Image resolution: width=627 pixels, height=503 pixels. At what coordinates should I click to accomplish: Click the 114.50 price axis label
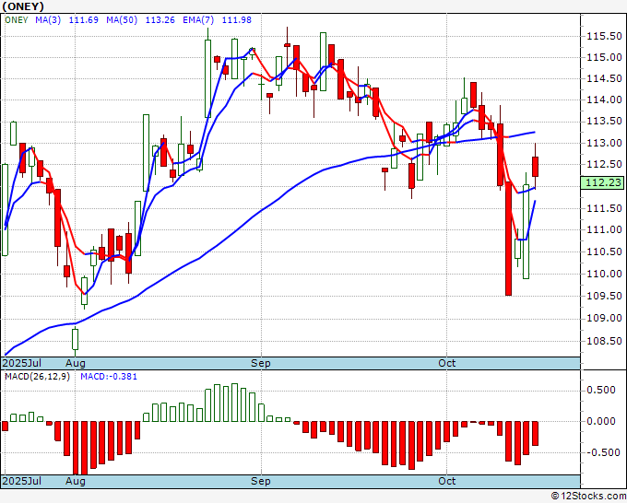click(x=604, y=78)
